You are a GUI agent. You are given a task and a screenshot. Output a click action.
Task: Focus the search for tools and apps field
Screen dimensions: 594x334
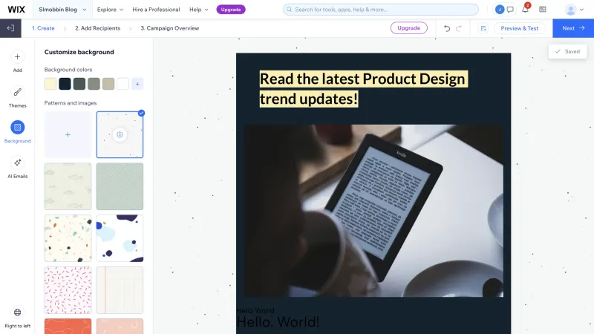pos(380,10)
